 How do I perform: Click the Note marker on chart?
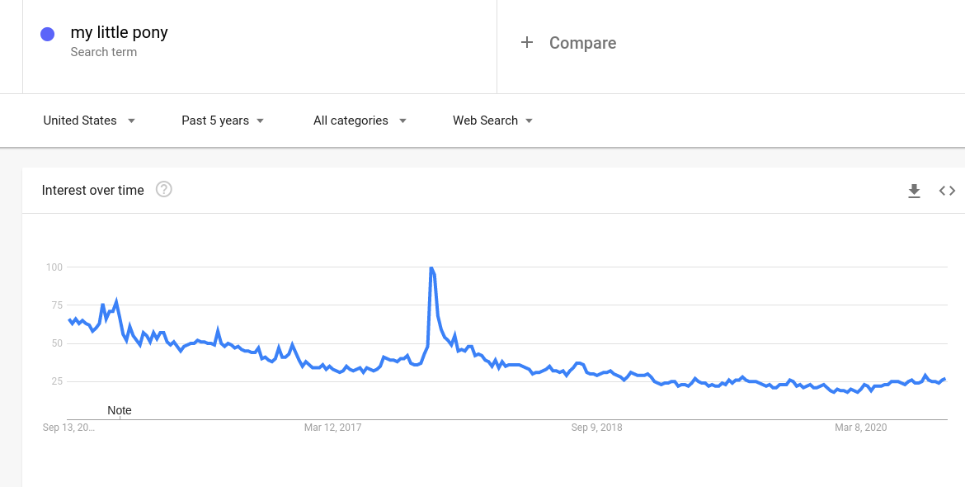click(x=120, y=410)
